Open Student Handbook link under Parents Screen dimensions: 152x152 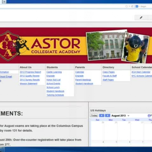click(84, 84)
